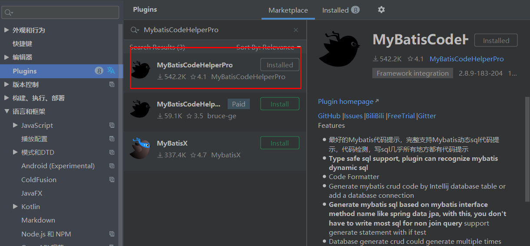Click the copy icon beside 语言和框架
Viewport: 530px width, 246px height.
click(112, 111)
